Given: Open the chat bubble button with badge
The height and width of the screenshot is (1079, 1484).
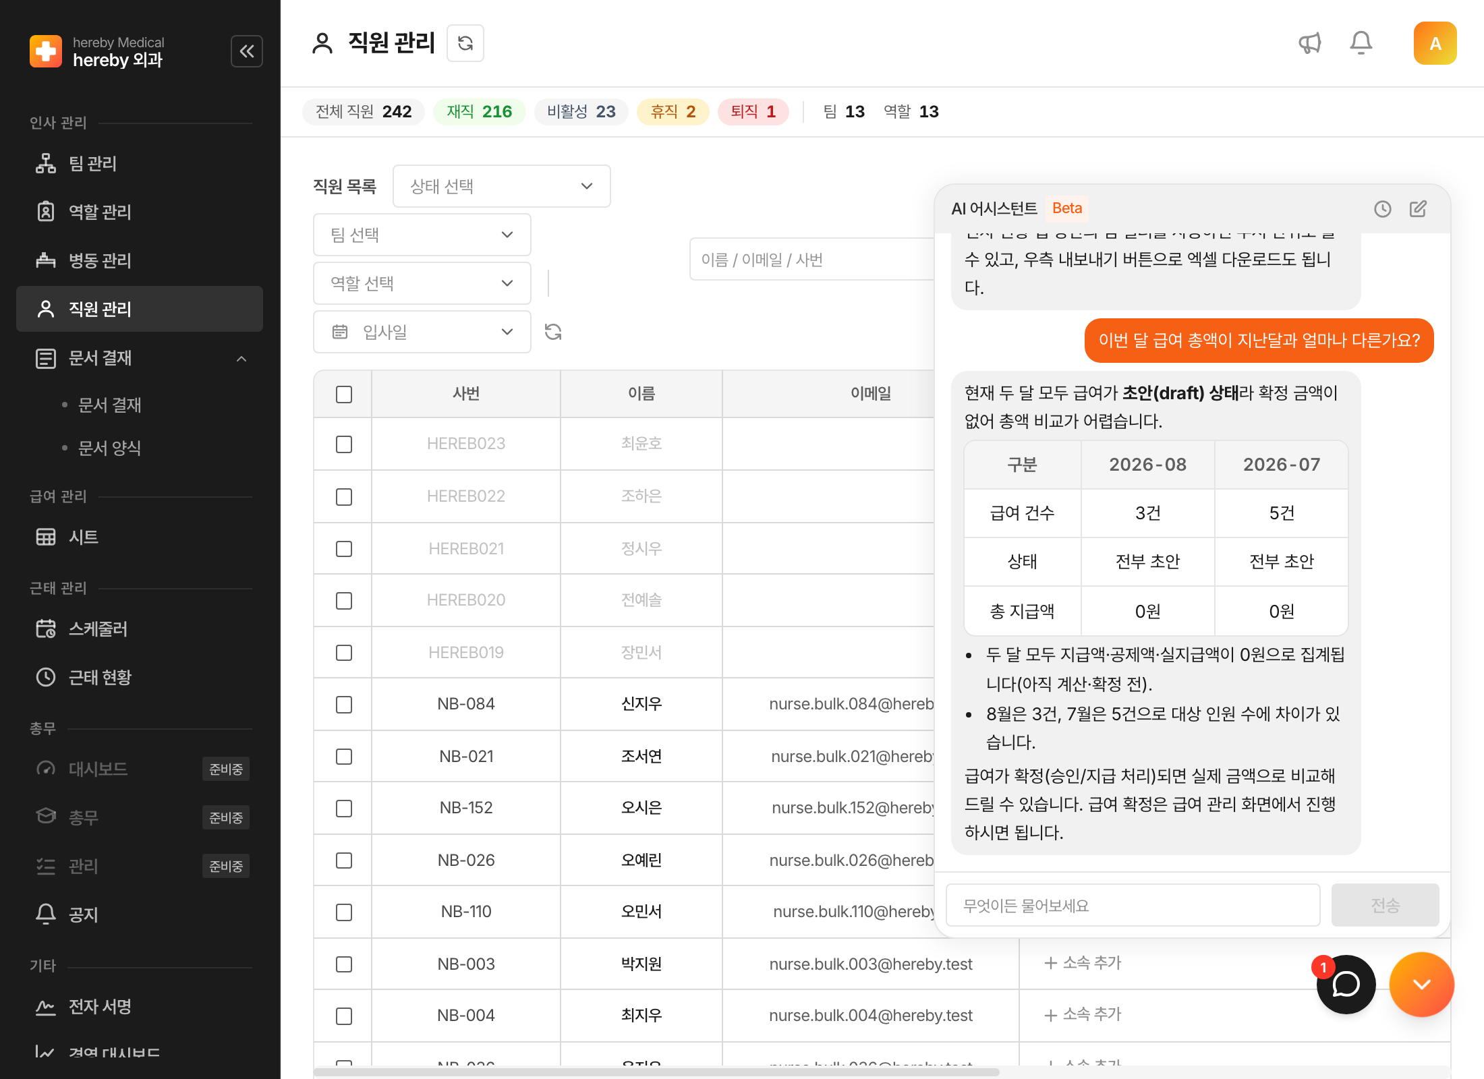Looking at the screenshot, I should tap(1346, 985).
